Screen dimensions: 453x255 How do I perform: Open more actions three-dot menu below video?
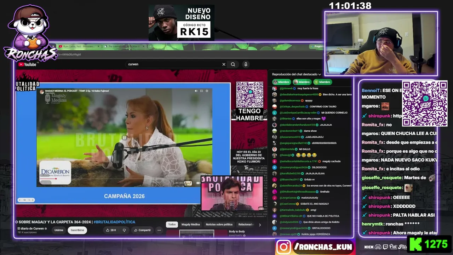coord(159,230)
